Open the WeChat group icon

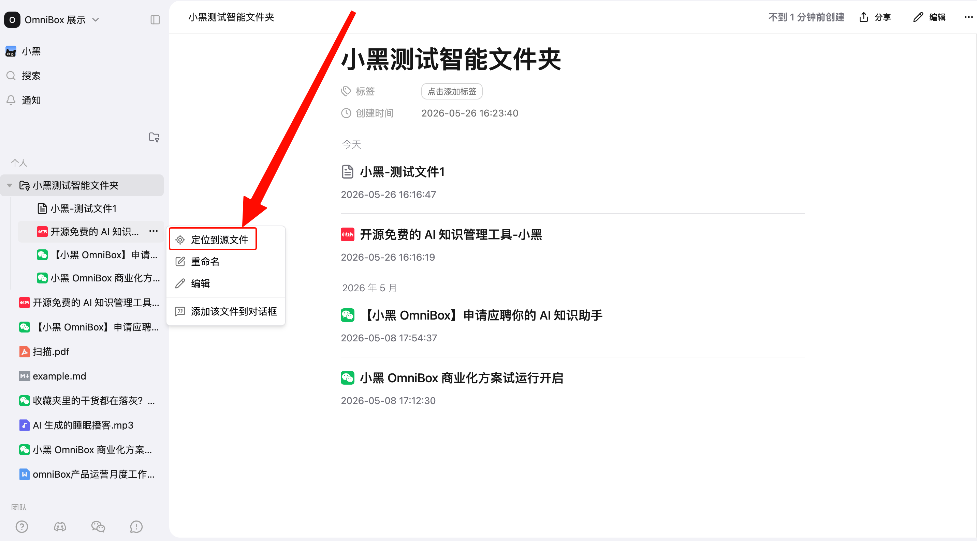[x=98, y=527]
